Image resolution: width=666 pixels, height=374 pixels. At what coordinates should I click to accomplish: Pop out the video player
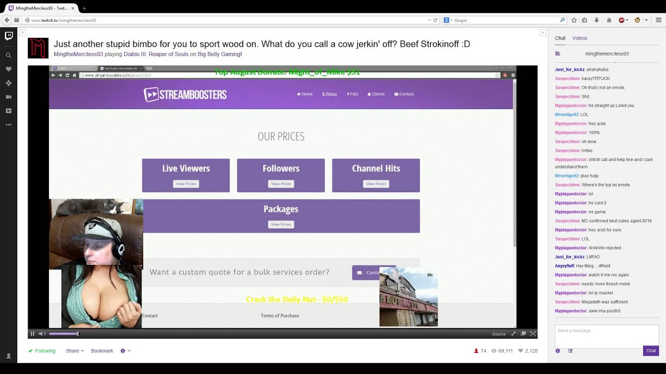point(523,334)
